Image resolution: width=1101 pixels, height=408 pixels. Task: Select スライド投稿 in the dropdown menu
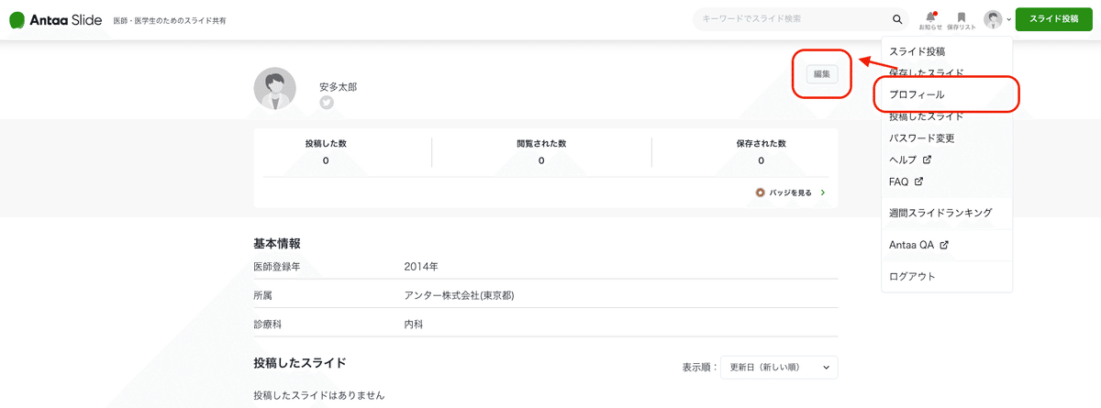[x=917, y=51]
